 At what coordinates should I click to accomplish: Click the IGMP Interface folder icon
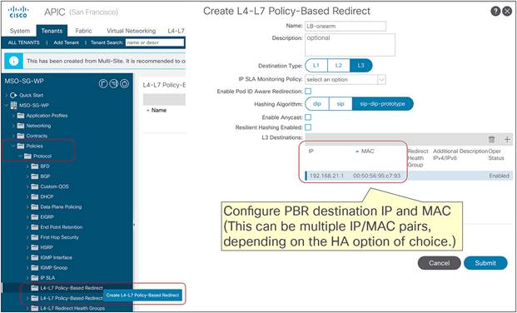[35, 257]
